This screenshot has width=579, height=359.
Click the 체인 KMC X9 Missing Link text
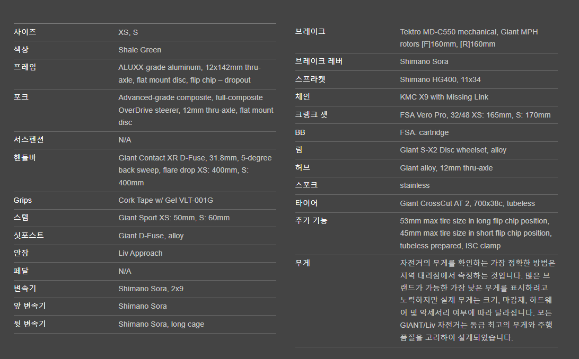[444, 97]
